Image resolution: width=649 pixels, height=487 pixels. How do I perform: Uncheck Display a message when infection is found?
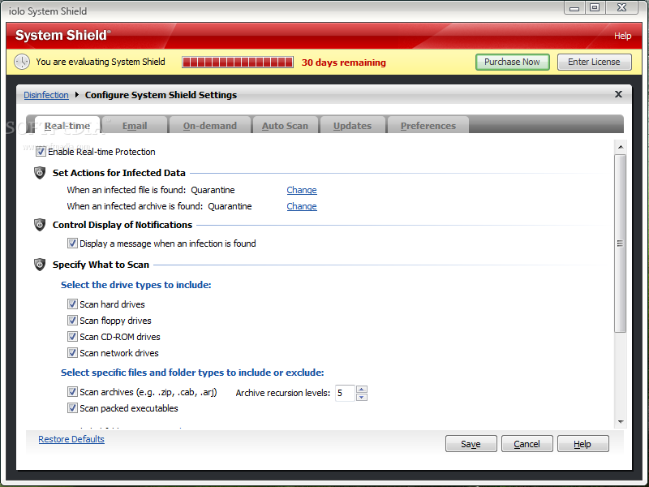point(72,243)
